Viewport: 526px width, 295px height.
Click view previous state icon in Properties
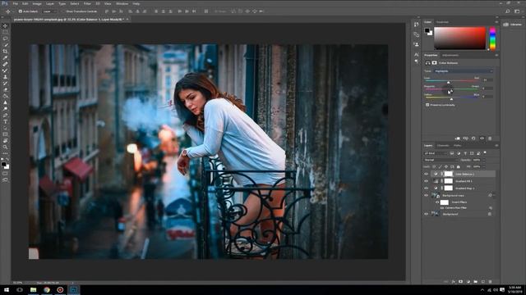tap(466, 138)
